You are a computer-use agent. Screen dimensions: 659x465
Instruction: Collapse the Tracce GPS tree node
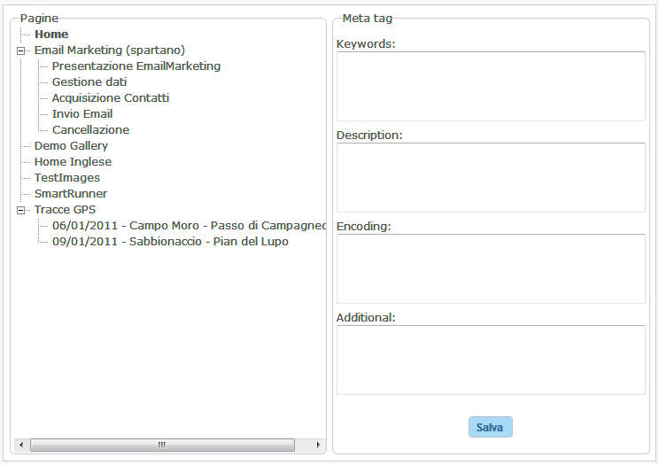click(x=20, y=210)
